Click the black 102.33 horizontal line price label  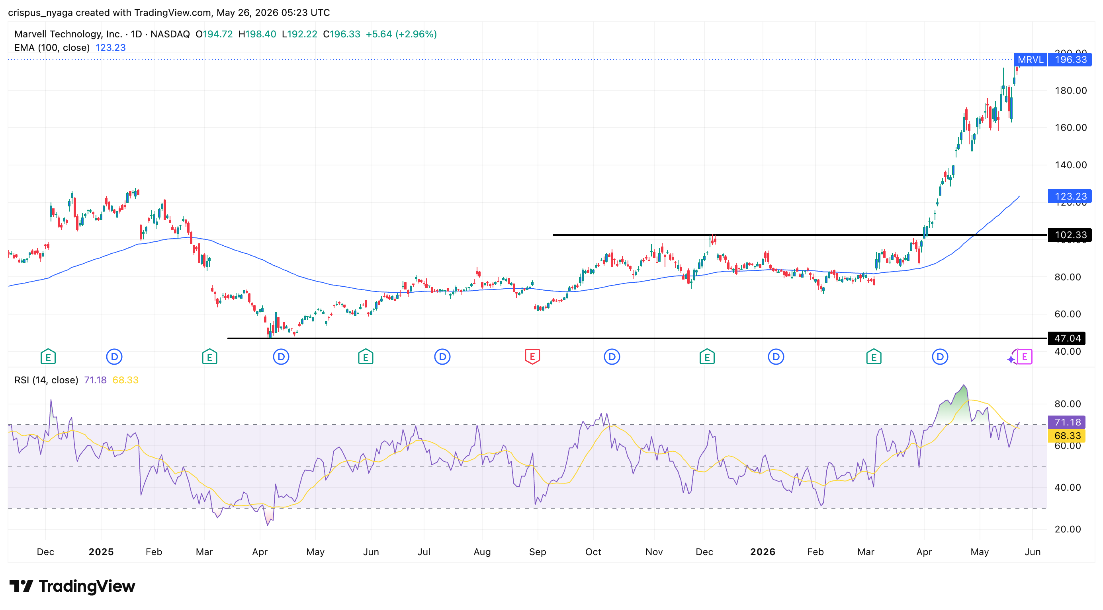[x=1070, y=235]
